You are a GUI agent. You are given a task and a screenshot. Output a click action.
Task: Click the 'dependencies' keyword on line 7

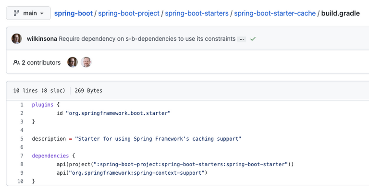click(50, 156)
